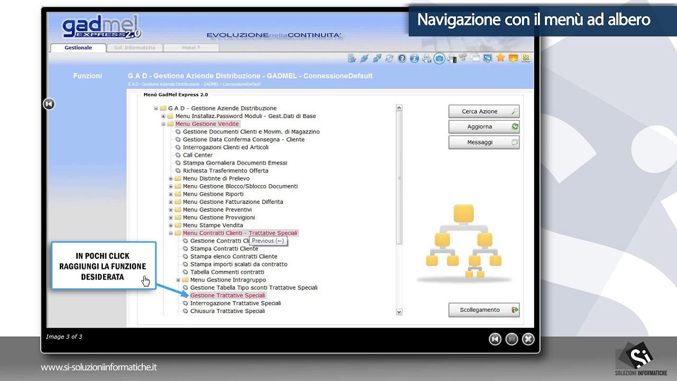Screen dimensions: 677x381
Task: Click the overlapping windows toolbar icon
Action: (475, 58)
